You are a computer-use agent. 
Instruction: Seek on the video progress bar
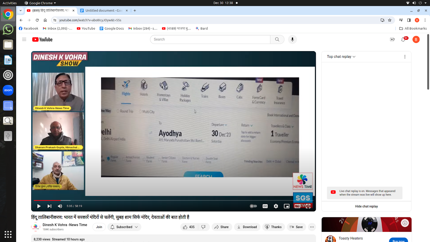click(173, 200)
